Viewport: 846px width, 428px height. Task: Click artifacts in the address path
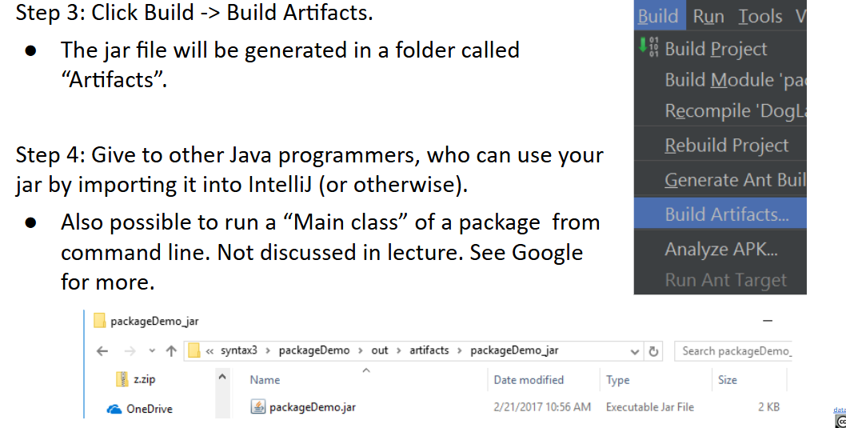[x=429, y=350]
